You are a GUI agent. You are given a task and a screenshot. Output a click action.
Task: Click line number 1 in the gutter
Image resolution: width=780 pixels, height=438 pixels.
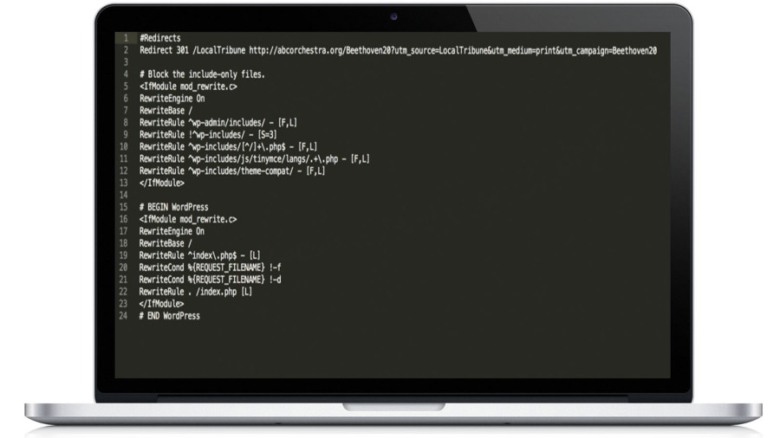pyautogui.click(x=126, y=38)
